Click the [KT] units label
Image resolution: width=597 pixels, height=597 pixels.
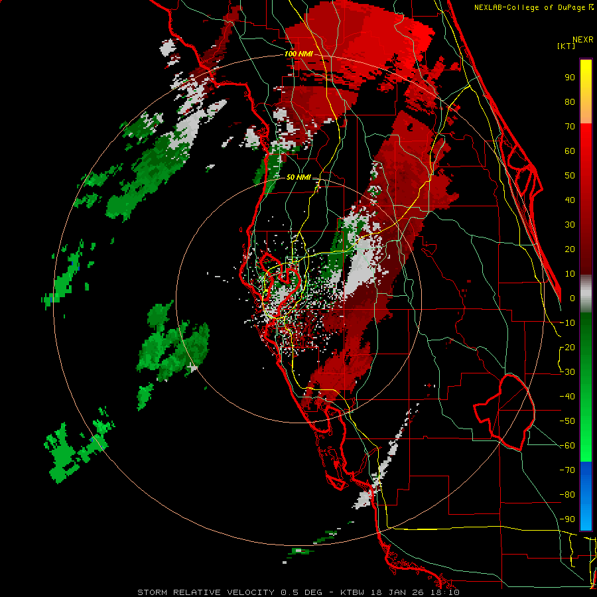point(566,46)
